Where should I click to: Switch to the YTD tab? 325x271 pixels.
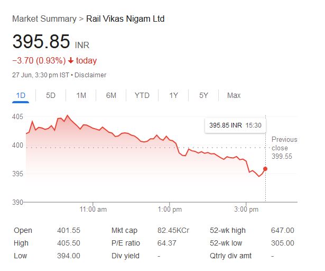coord(142,95)
